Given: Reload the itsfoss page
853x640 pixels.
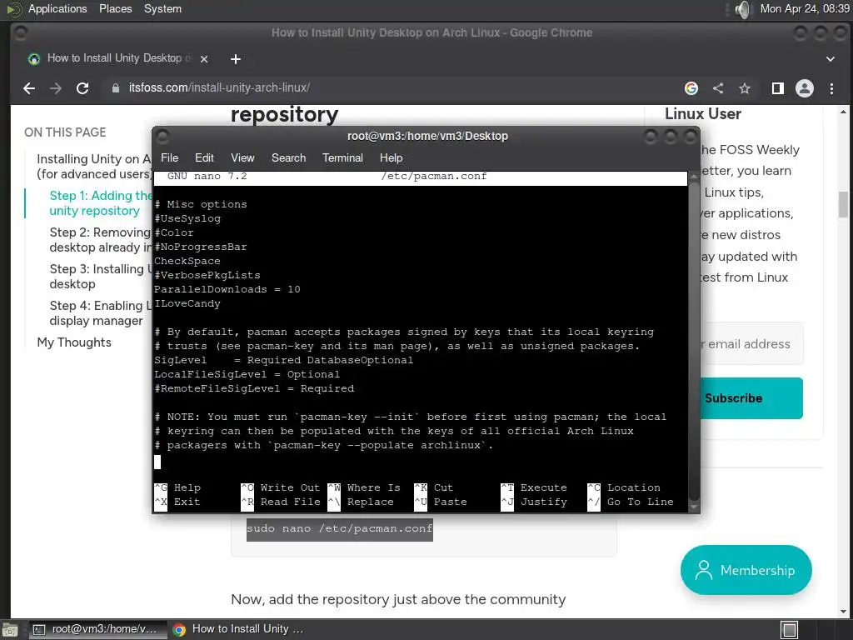Looking at the screenshot, I should [82, 88].
